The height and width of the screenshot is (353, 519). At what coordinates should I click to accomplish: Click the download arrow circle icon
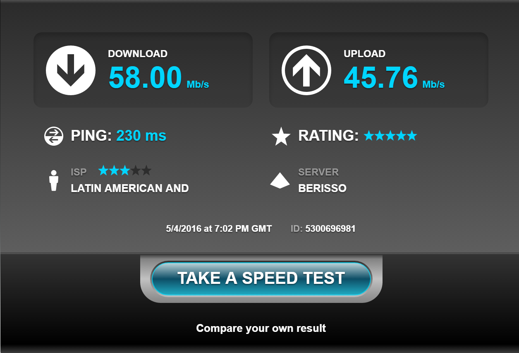[71, 70]
